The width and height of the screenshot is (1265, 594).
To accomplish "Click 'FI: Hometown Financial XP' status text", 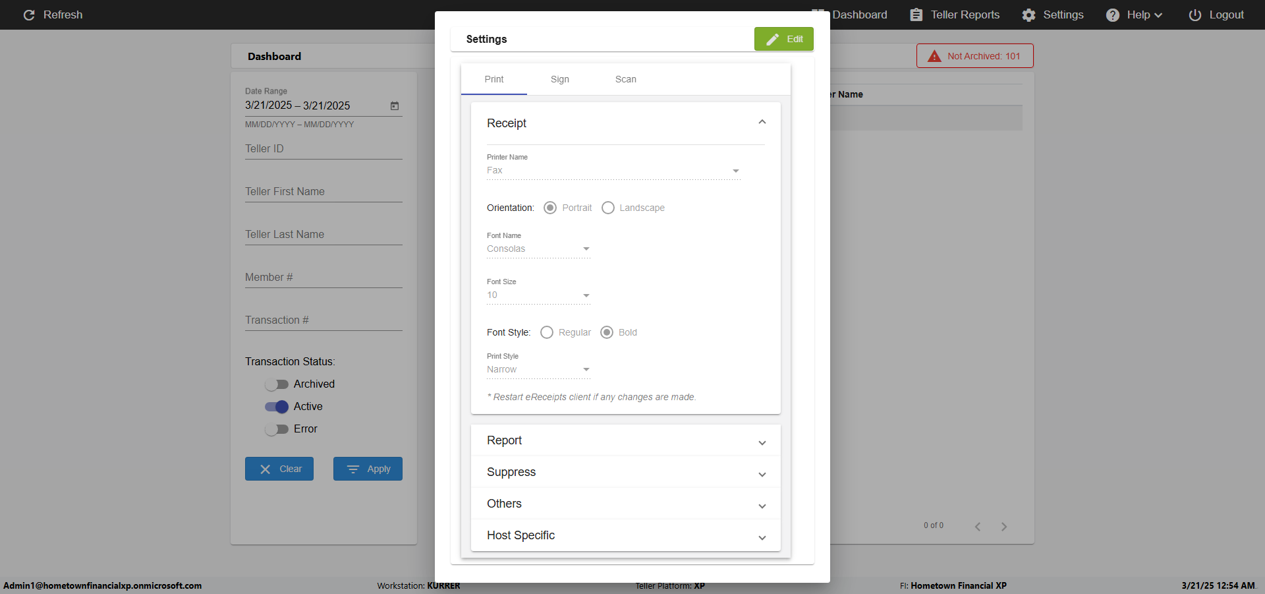I will (953, 585).
